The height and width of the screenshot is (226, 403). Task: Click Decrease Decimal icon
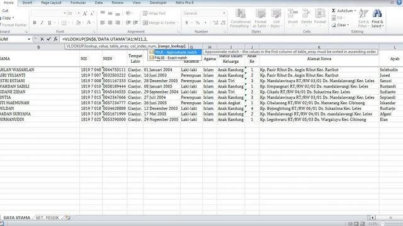point(223,23)
